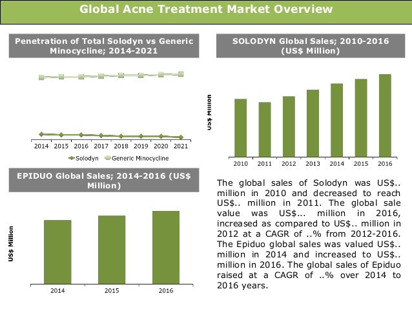The image size is (412, 309).
Task: Select the 'EPIDUO Global Sales; 2014-2016' heading
Action: point(104,181)
